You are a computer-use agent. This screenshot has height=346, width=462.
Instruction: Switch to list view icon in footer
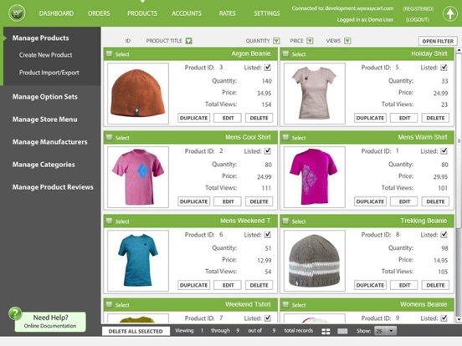342,331
